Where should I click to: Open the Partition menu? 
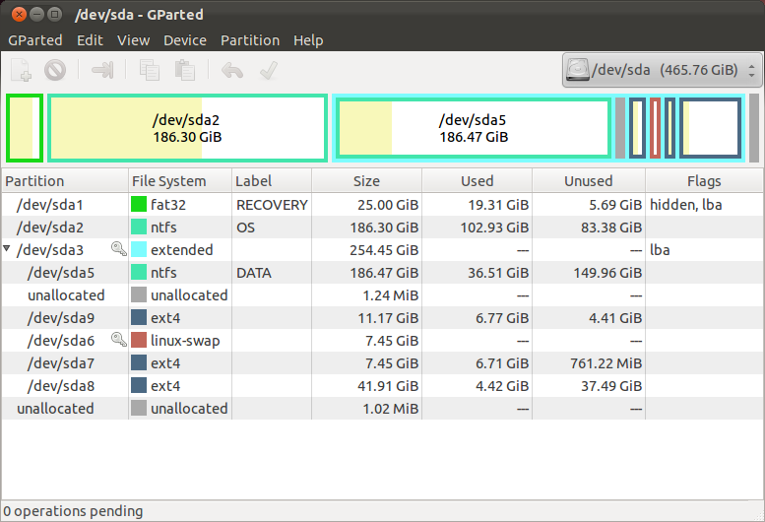(x=249, y=40)
